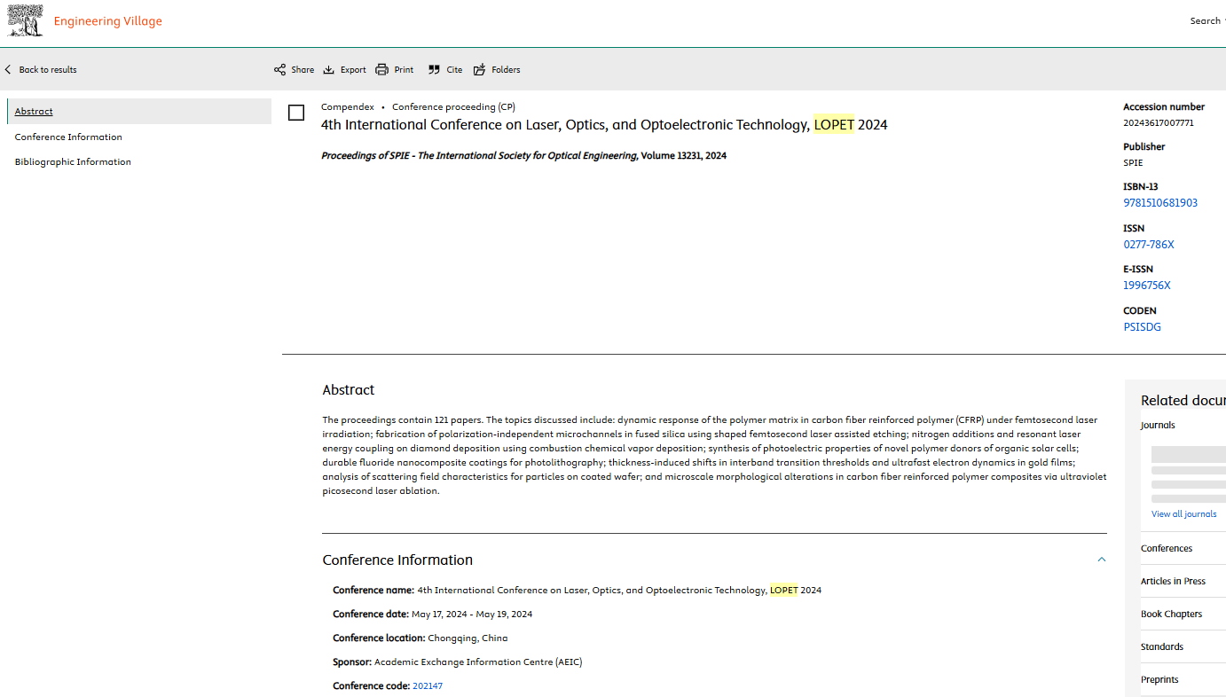Open the Search dropdown menu
The image size is (1226, 697).
[x=1207, y=21]
